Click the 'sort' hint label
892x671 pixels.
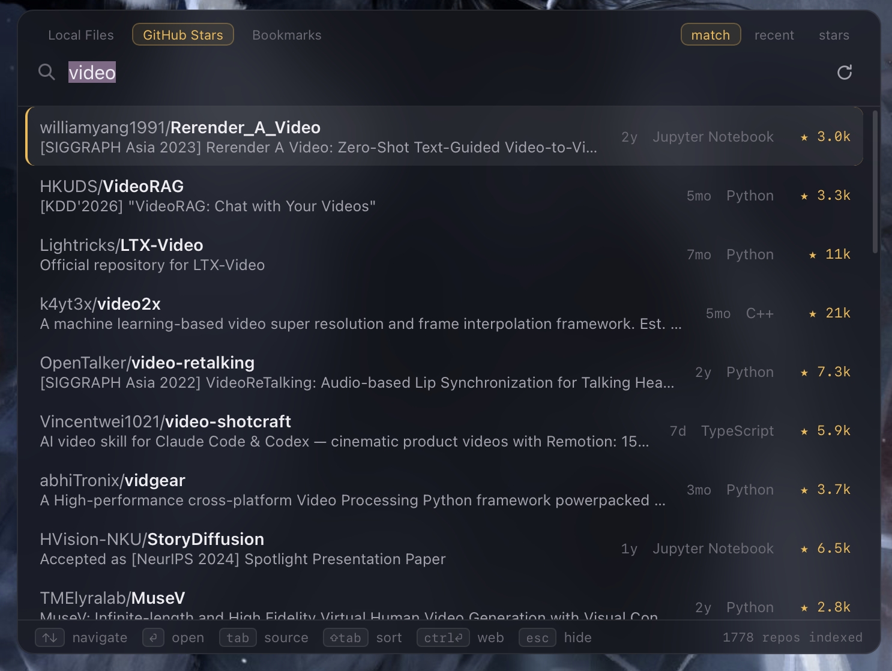pyautogui.click(x=389, y=637)
